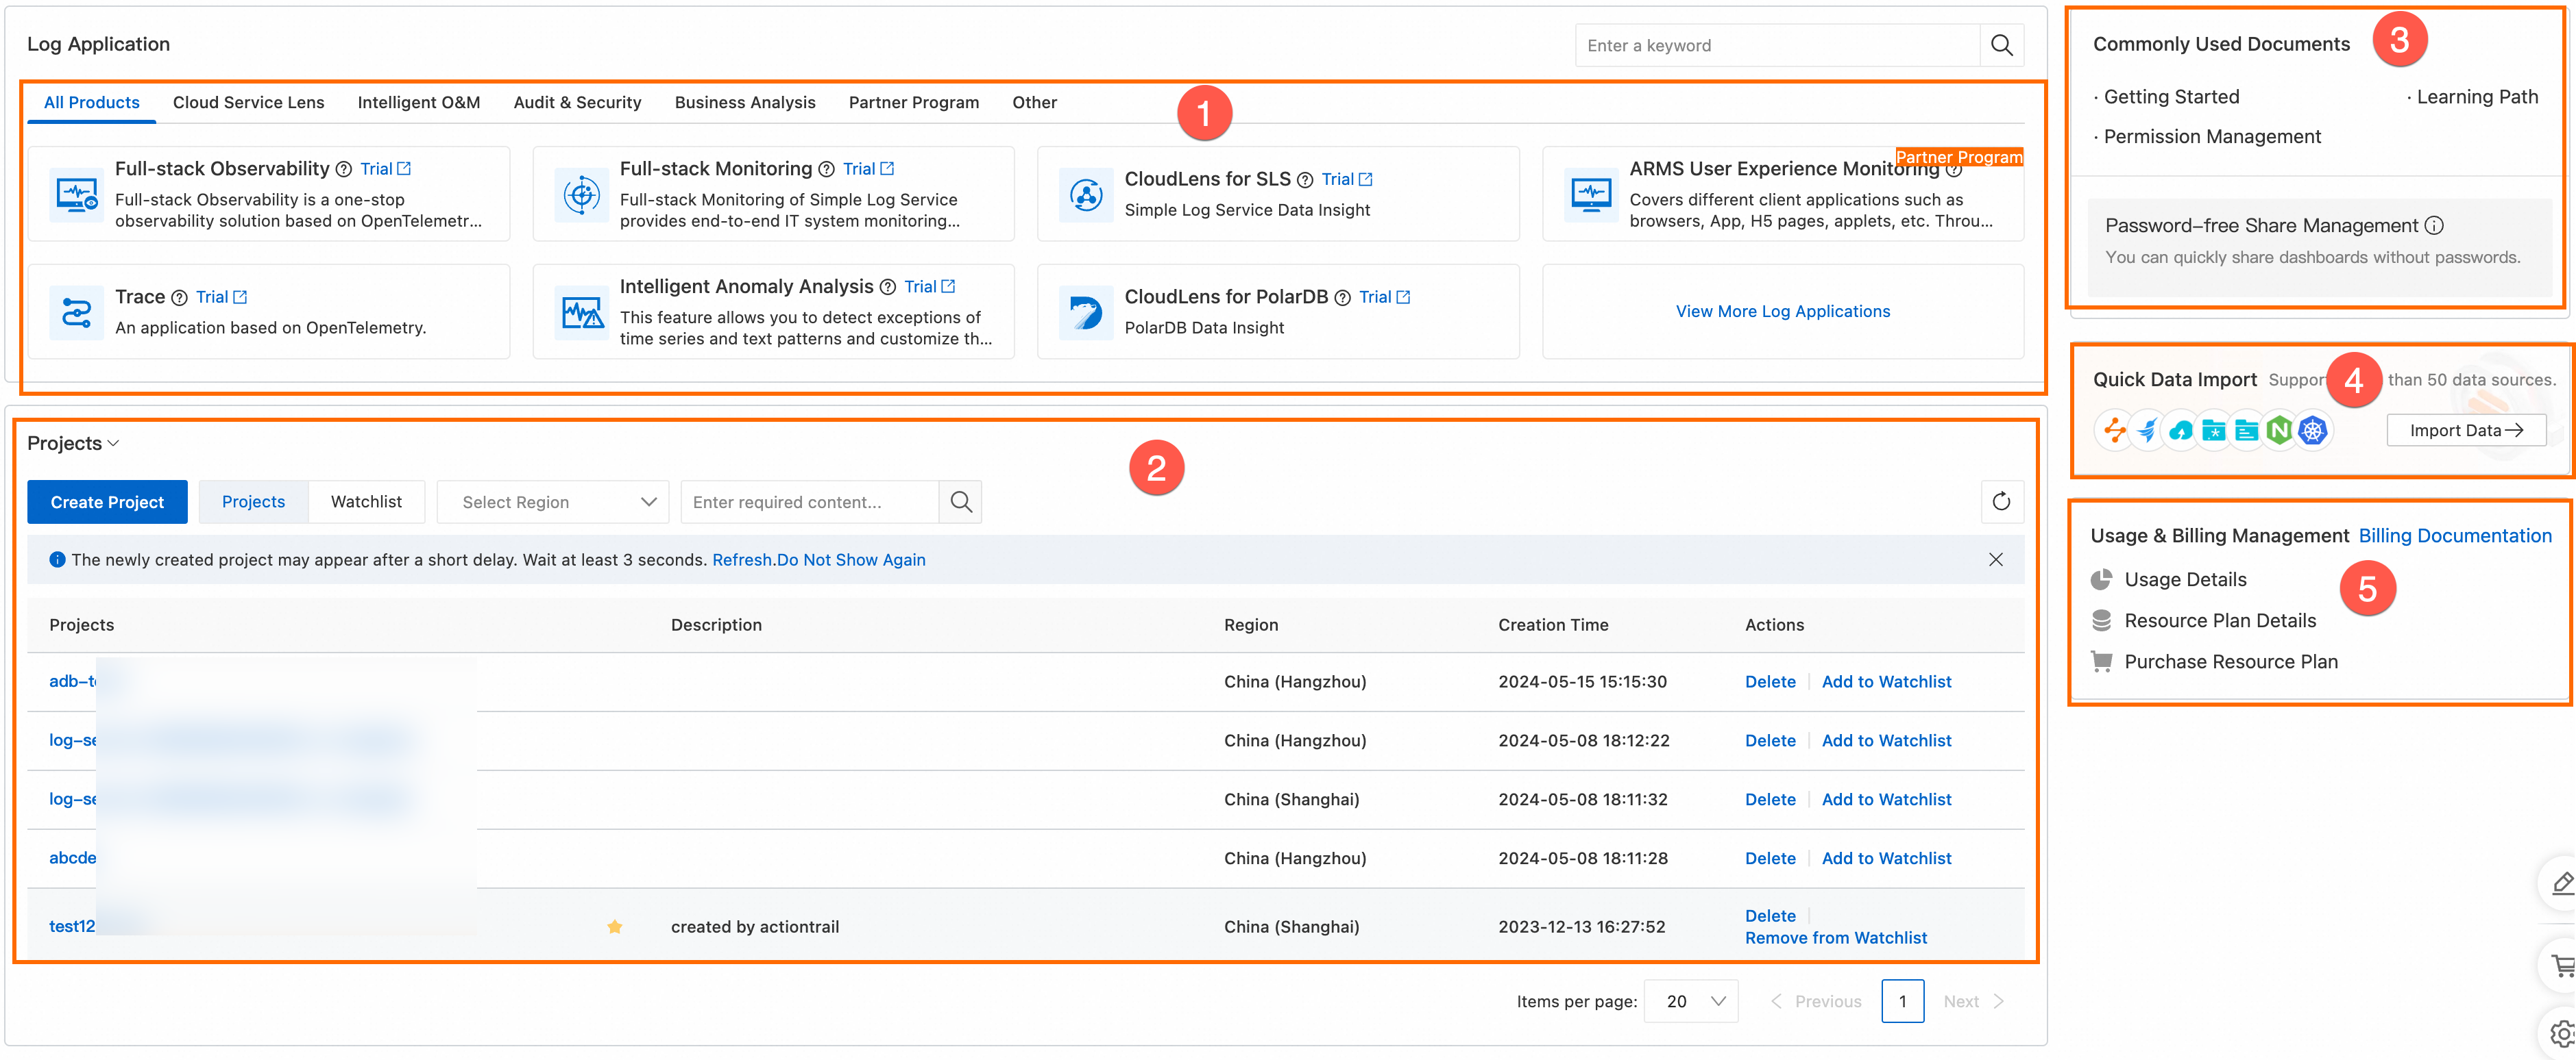Switch project list to Watchlist view
Image resolution: width=2576 pixels, height=1060 pixels.
click(366, 501)
